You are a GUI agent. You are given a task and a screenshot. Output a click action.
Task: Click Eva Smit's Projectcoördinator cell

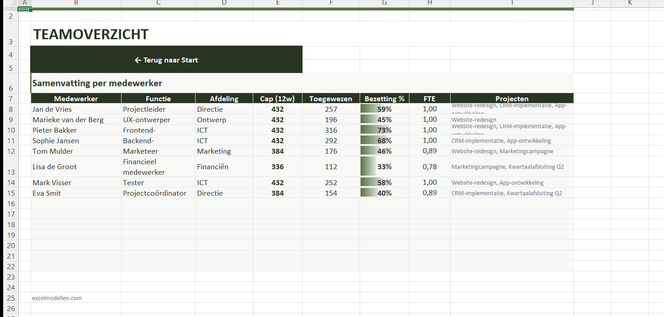[154, 193]
